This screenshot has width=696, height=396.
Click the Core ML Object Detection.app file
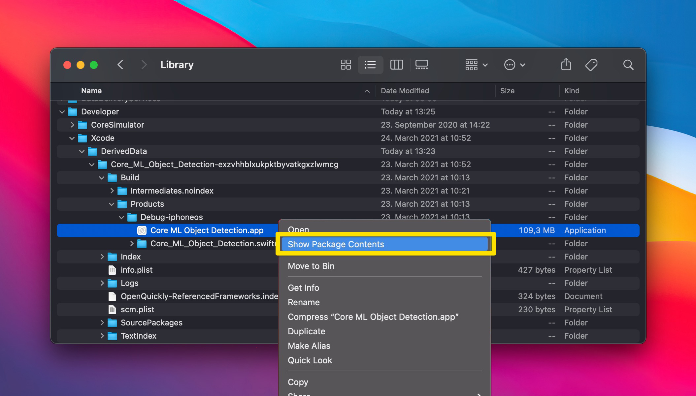click(x=207, y=230)
